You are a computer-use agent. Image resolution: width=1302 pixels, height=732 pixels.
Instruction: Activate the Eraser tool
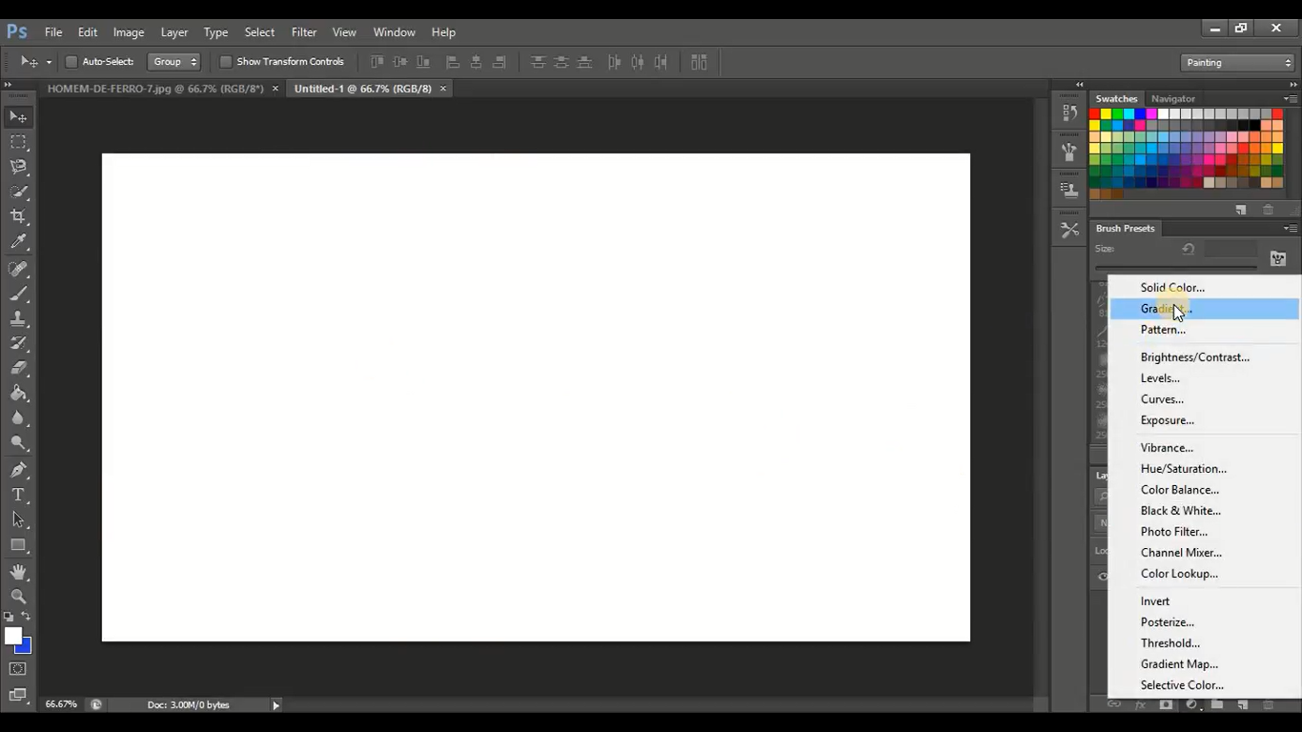(18, 369)
